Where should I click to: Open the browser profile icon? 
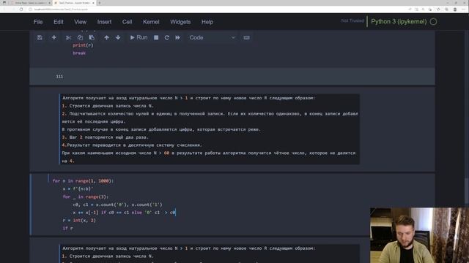[455, 9]
